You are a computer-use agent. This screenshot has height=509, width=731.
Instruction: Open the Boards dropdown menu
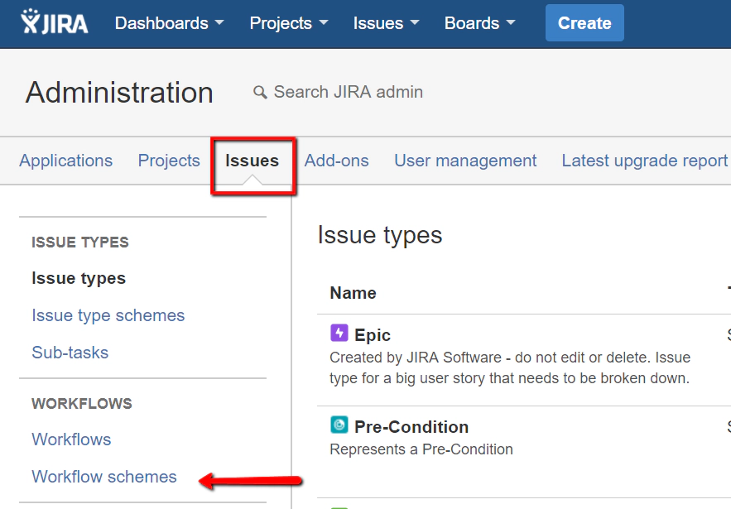[474, 22]
